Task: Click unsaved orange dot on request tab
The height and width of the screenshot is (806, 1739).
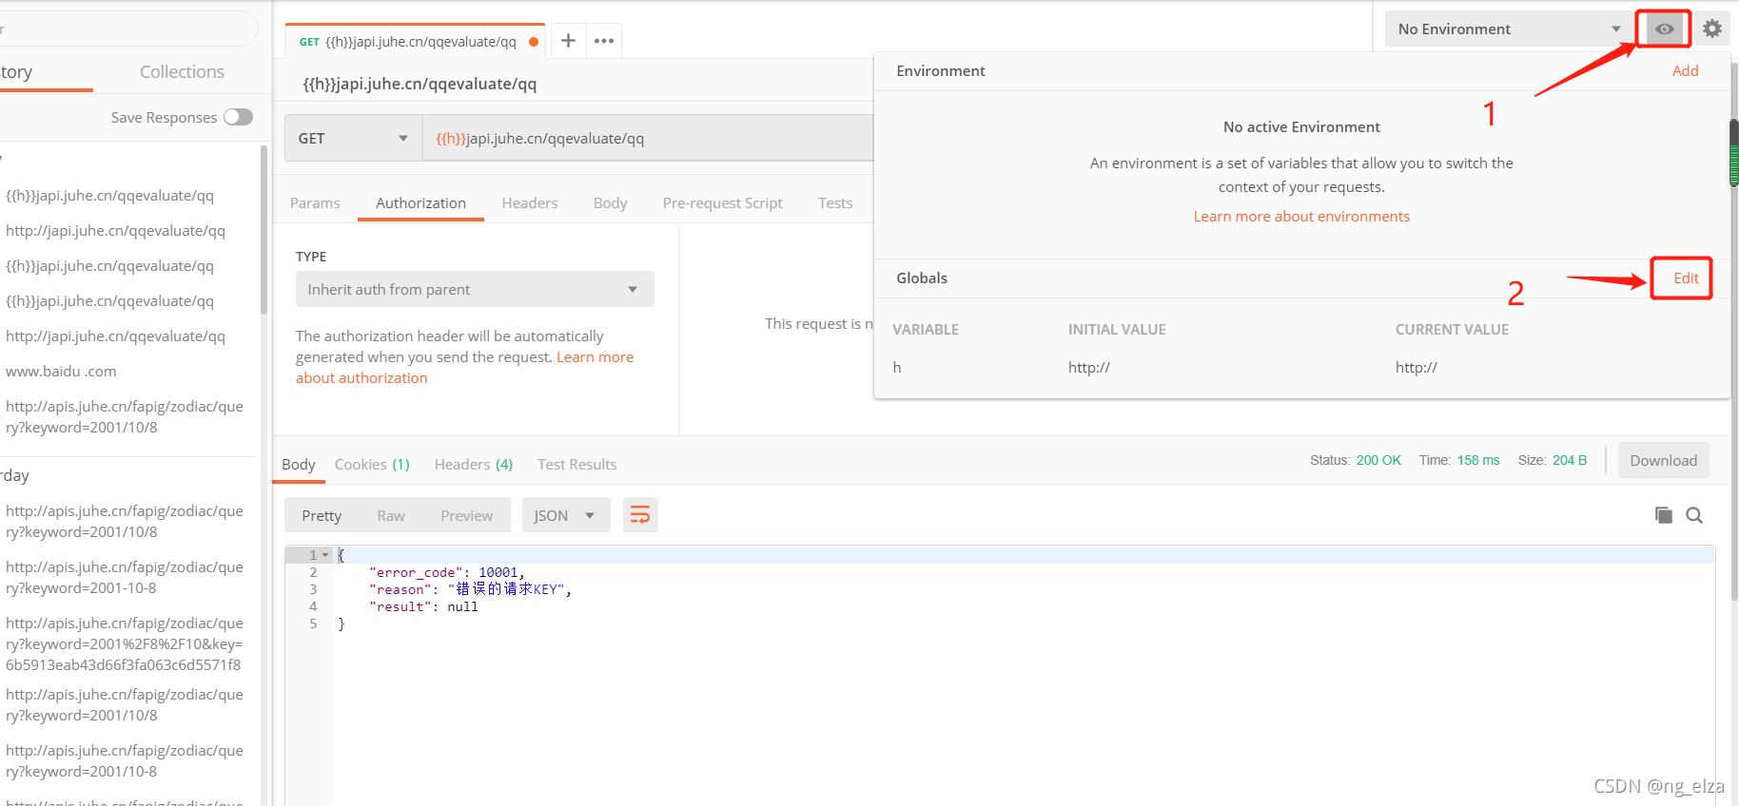Action: [x=534, y=42]
